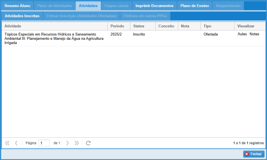The image size is (267, 160).
Task: Go to last page arrow icon
Action: 77,143
